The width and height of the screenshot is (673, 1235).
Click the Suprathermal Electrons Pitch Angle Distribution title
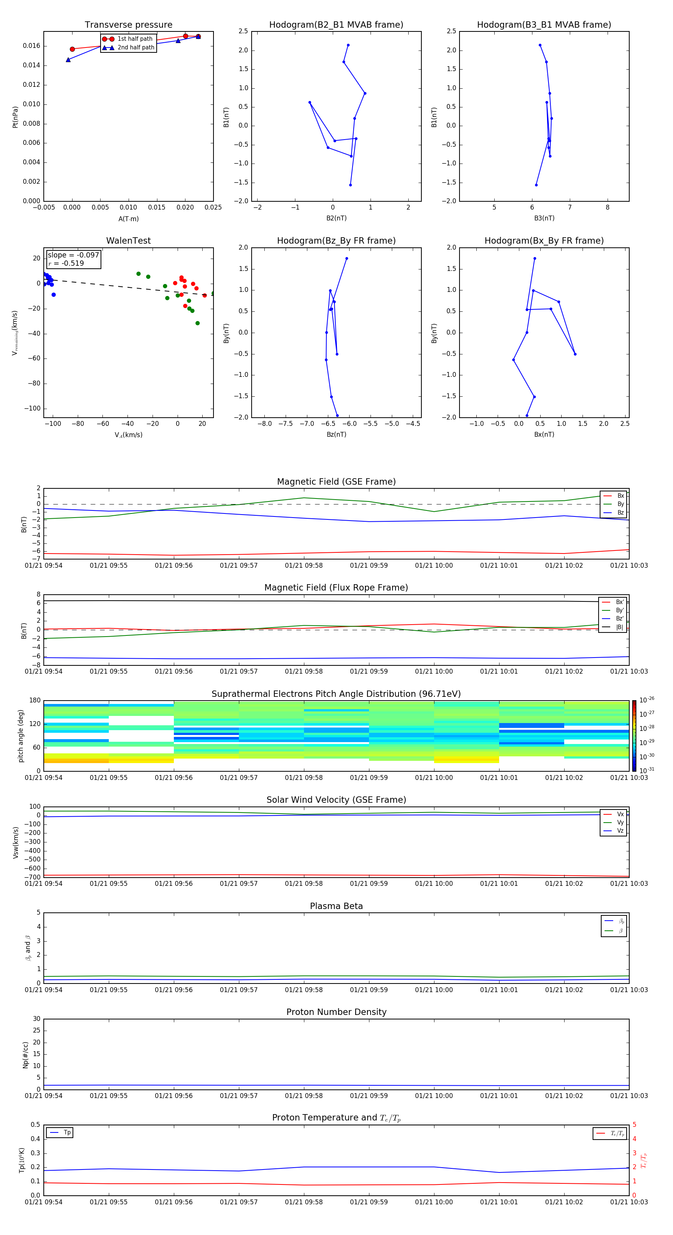tap(336, 694)
